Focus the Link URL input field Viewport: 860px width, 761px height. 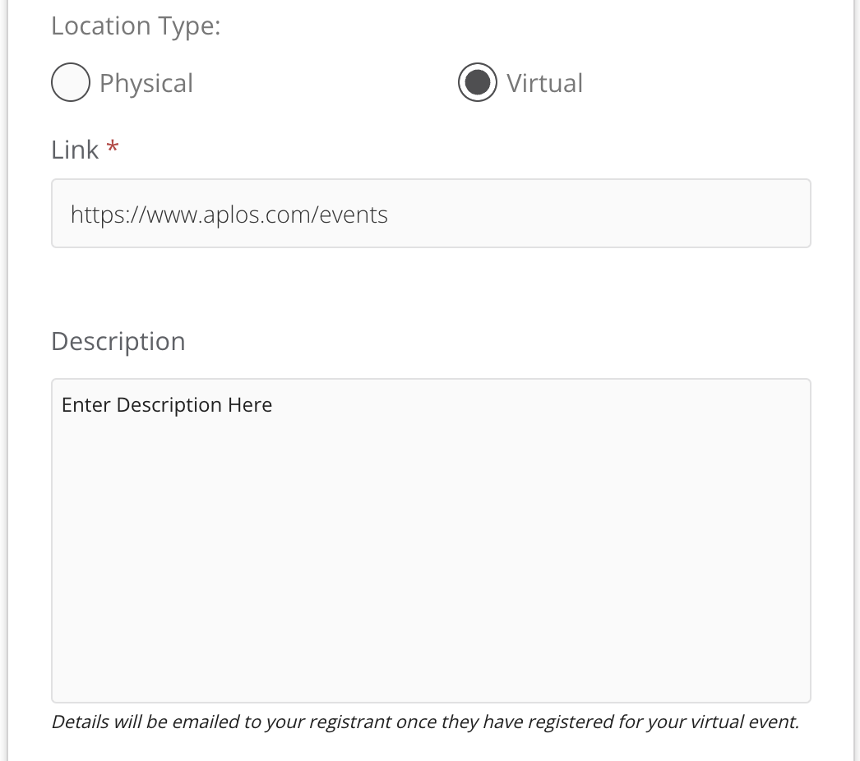click(x=431, y=214)
